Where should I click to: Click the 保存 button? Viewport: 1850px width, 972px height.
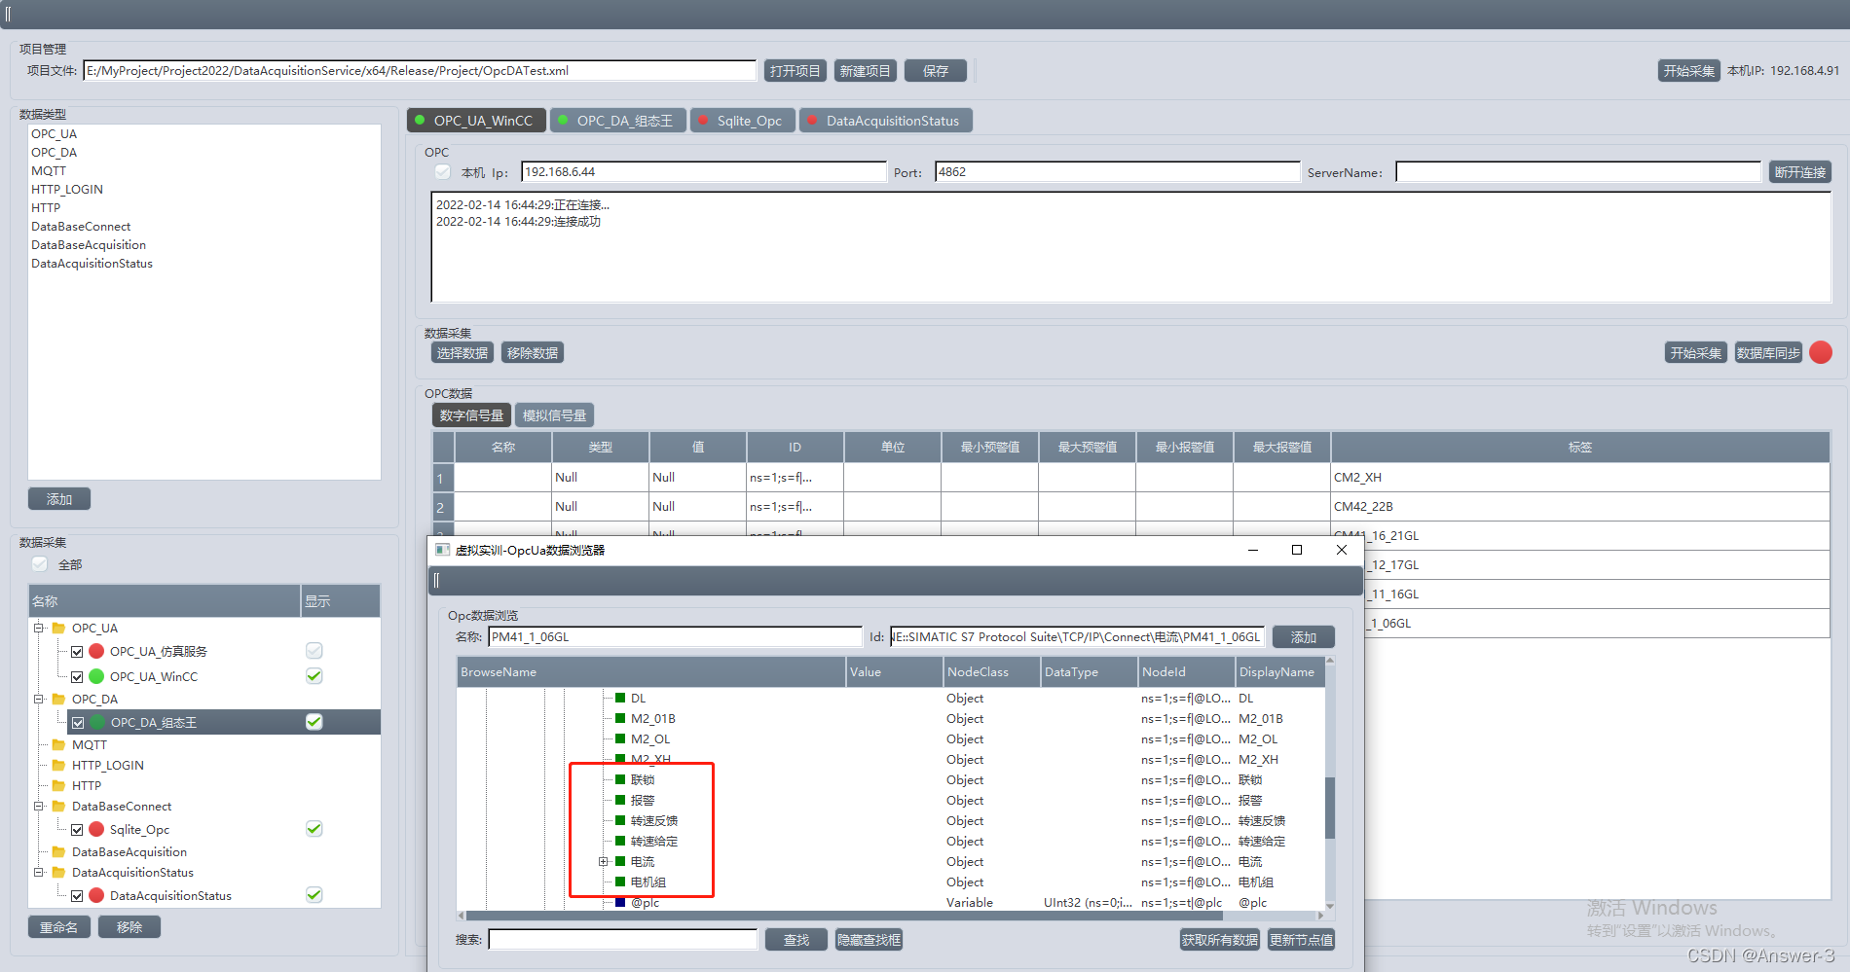(936, 71)
